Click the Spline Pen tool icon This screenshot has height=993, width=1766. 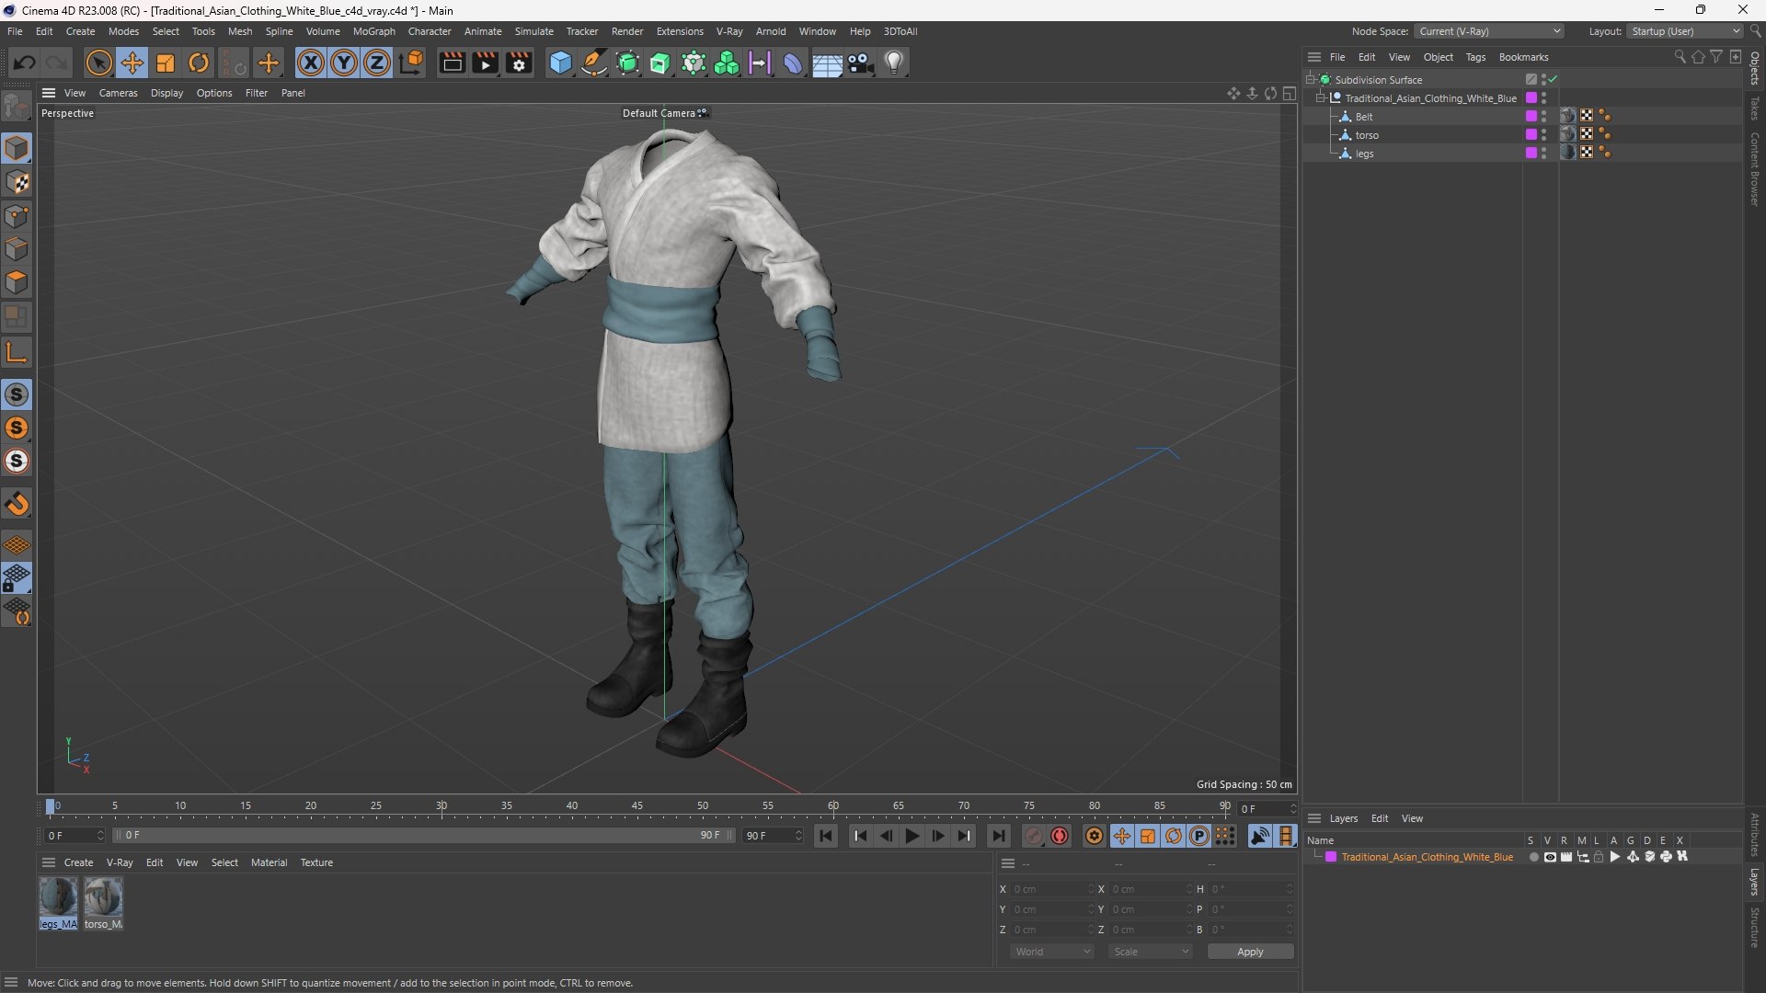(594, 63)
